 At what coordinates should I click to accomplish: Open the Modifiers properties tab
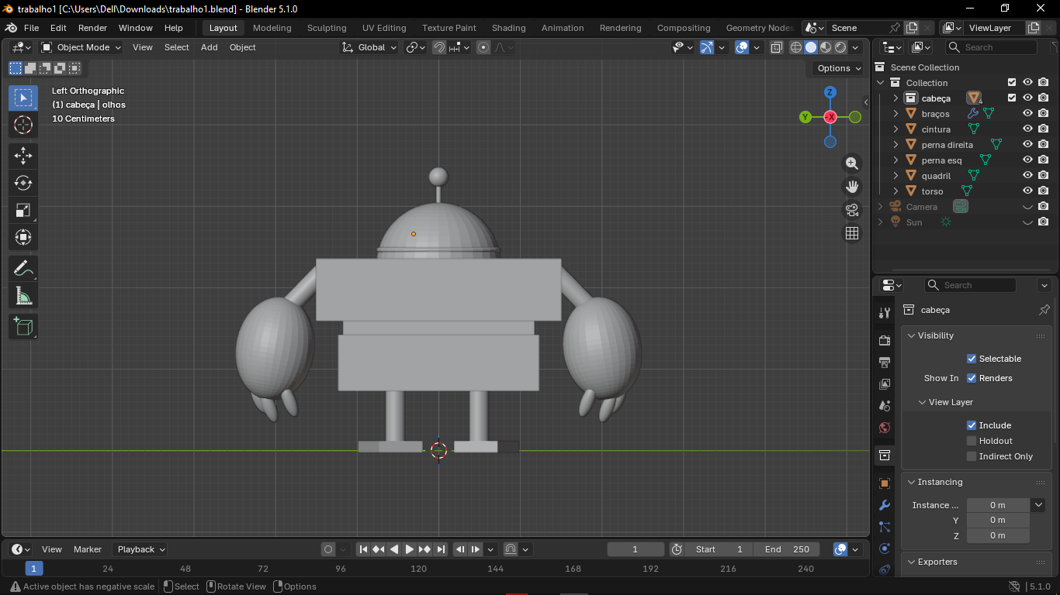(884, 505)
